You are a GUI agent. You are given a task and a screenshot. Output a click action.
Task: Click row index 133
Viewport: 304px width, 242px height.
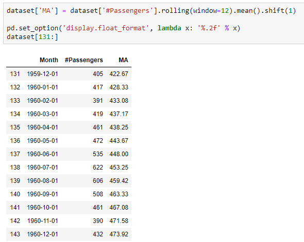coord(15,101)
